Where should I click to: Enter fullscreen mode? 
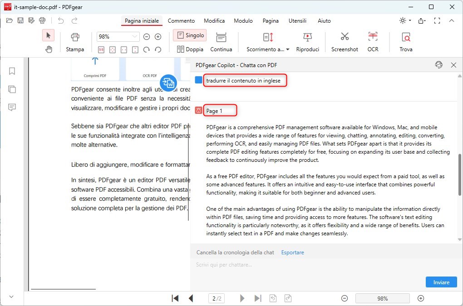tap(437, 21)
